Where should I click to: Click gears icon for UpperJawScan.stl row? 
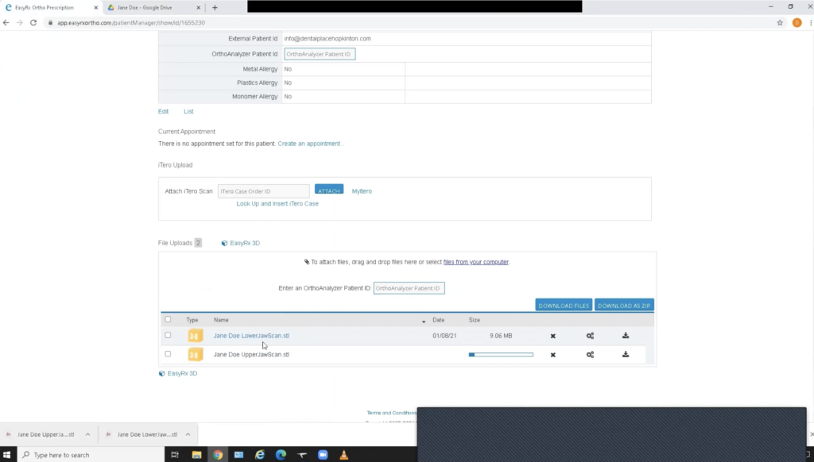coord(590,355)
